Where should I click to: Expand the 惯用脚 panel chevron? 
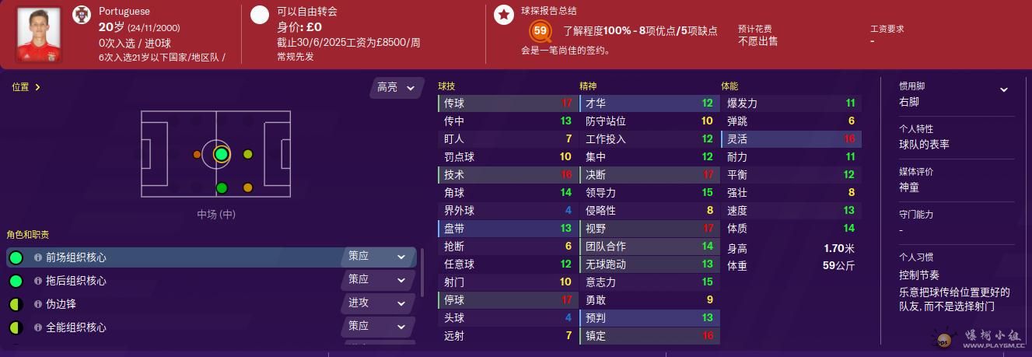(x=1004, y=90)
